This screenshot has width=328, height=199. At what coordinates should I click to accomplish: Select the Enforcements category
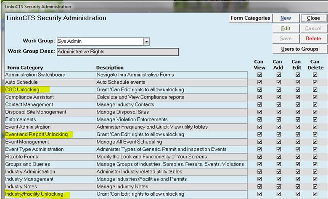point(50,119)
